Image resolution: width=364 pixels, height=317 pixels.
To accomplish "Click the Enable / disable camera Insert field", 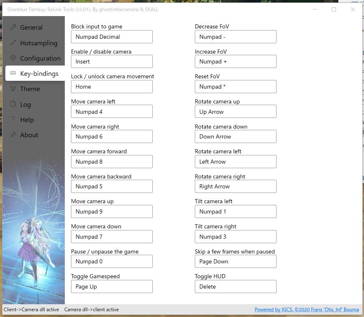I will pos(112,61).
